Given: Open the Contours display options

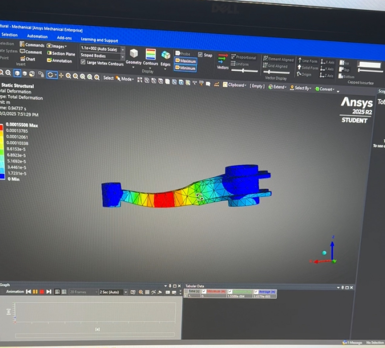Looking at the screenshot, I should [x=151, y=55].
